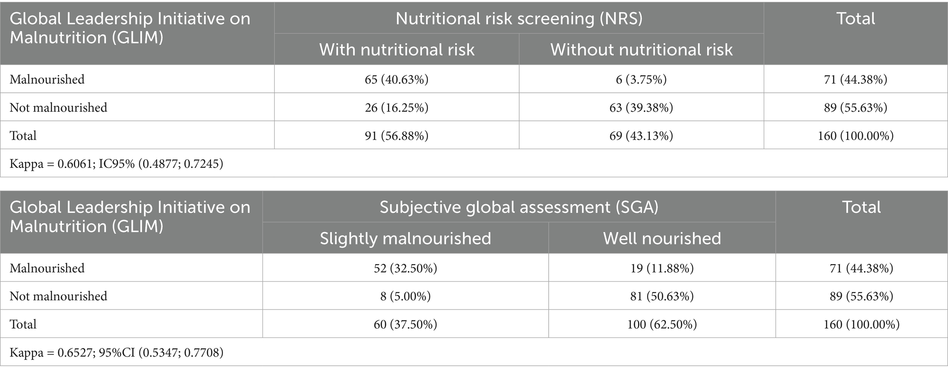Select the cell with 63 (39.38%)
Image resolution: width=948 pixels, height=374 pixels.
tap(641, 108)
